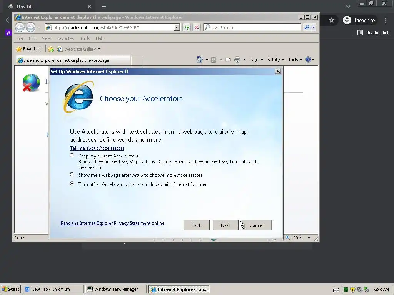Click the Yahoo bookmark icon in Chromium
The image size is (394, 295).
point(8,33)
